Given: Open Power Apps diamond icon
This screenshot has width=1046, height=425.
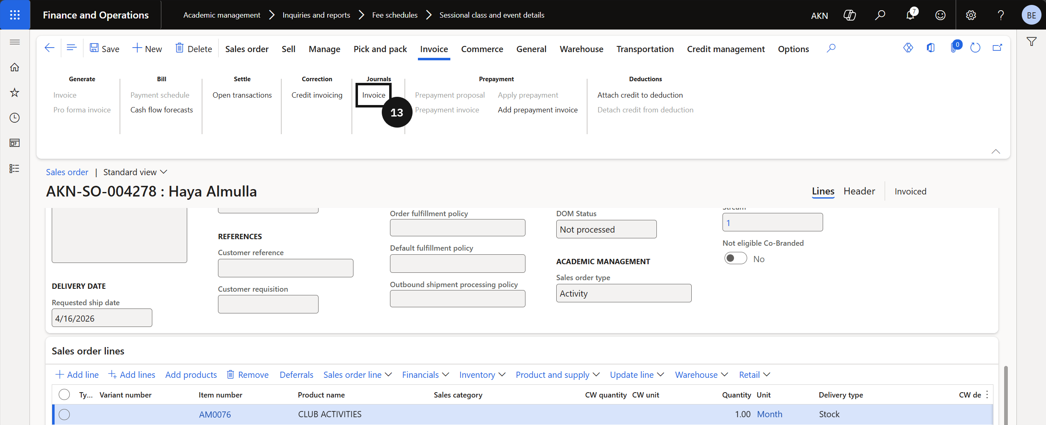Looking at the screenshot, I should pos(908,48).
